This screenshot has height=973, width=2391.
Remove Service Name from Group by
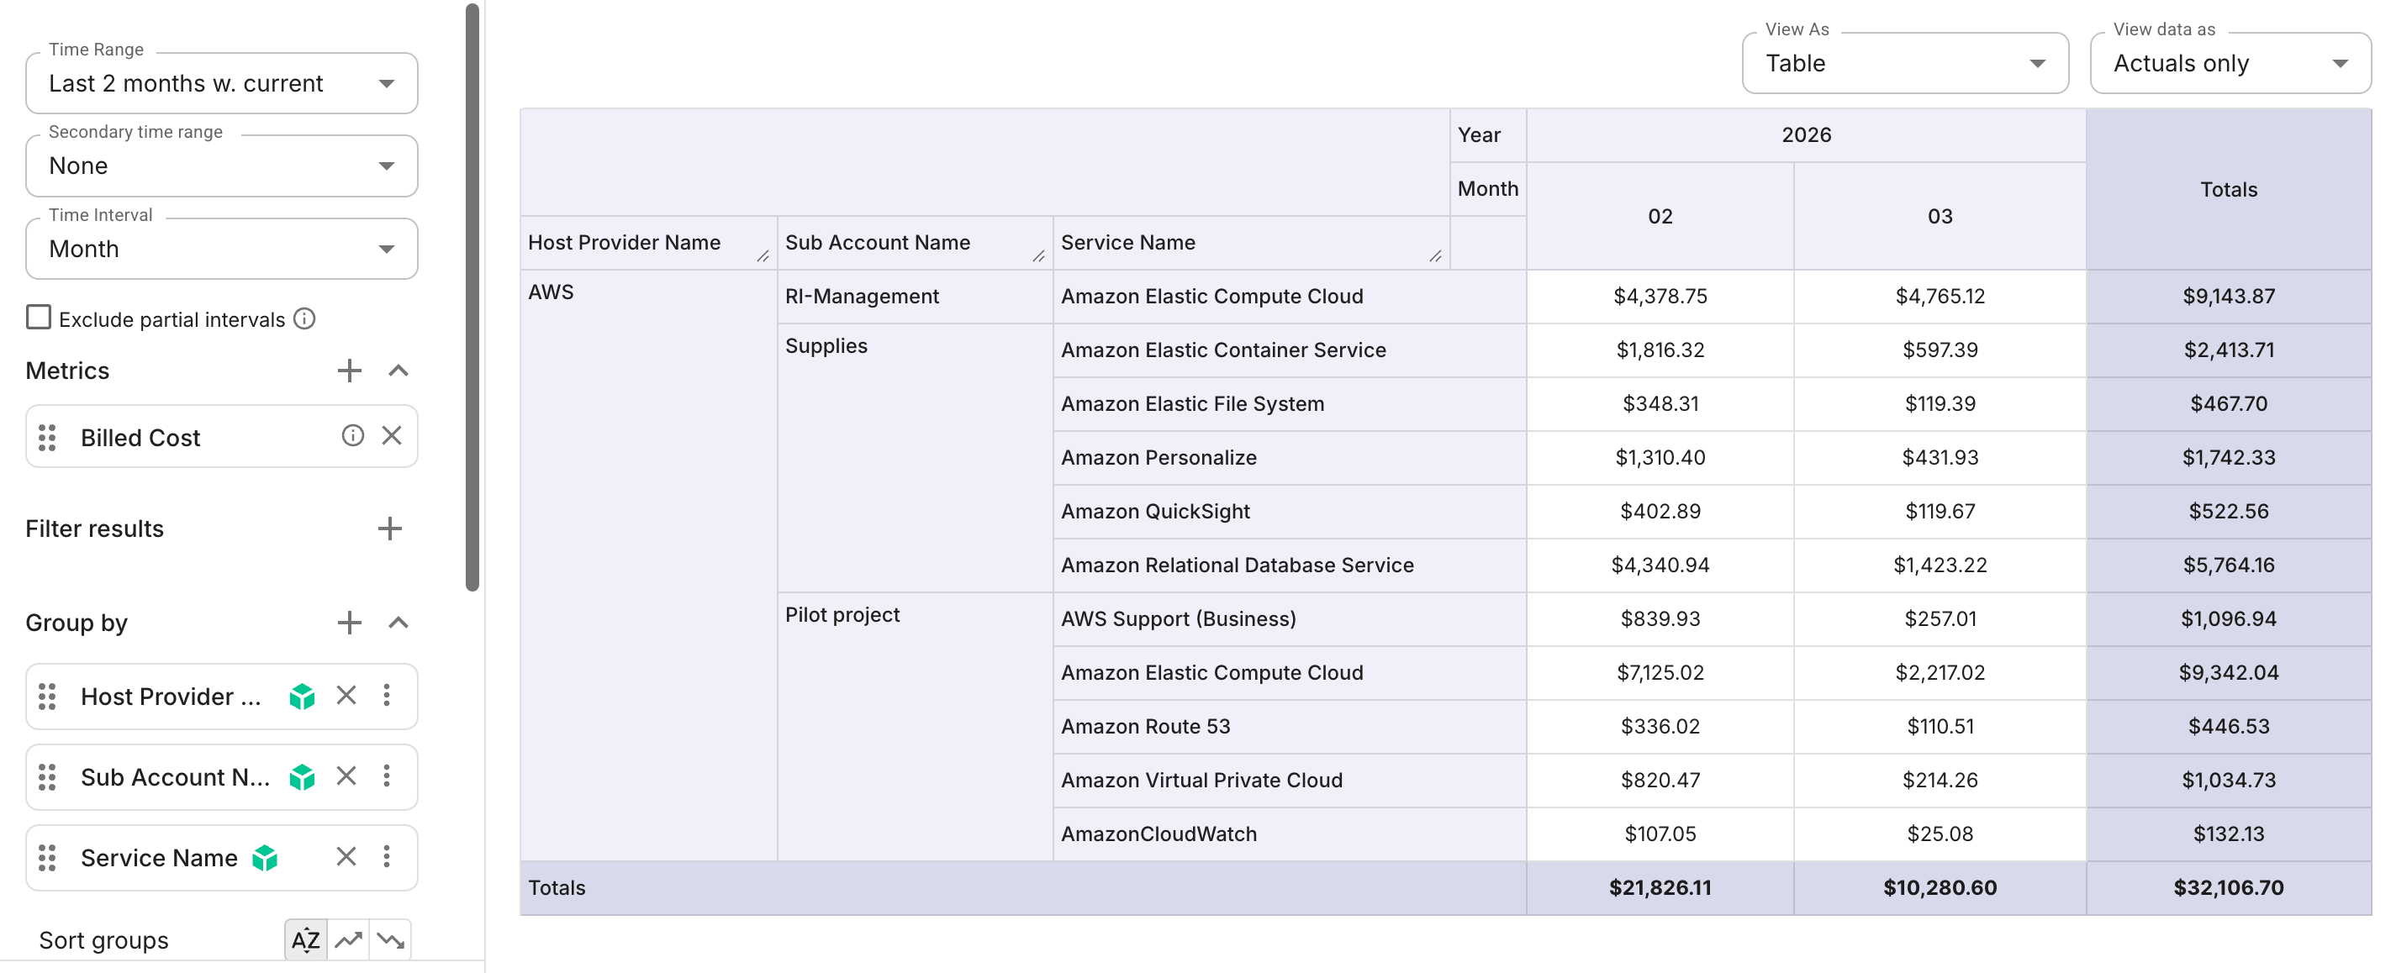point(346,857)
